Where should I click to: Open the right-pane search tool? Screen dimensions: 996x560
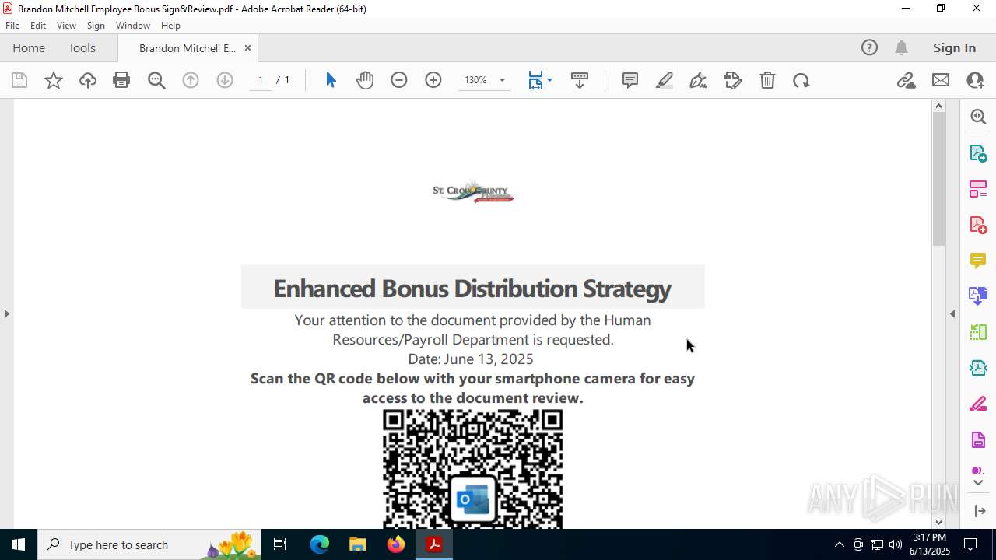(x=978, y=117)
